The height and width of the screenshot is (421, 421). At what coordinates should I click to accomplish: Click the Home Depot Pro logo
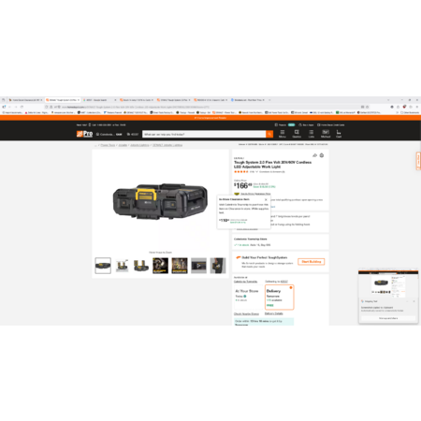tap(84, 134)
